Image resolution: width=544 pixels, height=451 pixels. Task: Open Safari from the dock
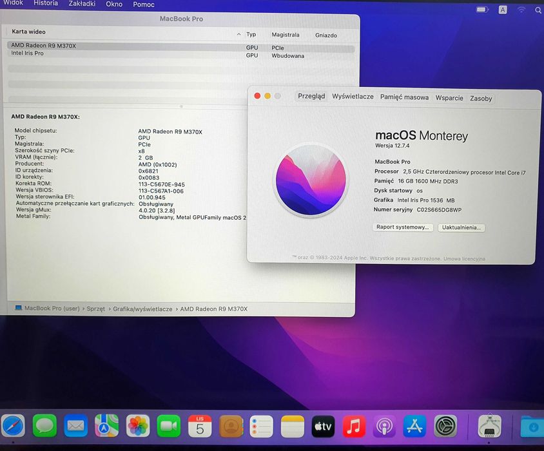click(13, 426)
